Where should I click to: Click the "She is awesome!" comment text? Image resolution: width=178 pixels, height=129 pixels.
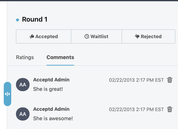pyautogui.click(x=53, y=119)
